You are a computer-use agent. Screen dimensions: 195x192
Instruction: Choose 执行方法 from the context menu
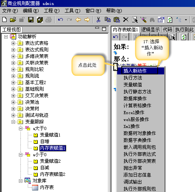[141, 78]
